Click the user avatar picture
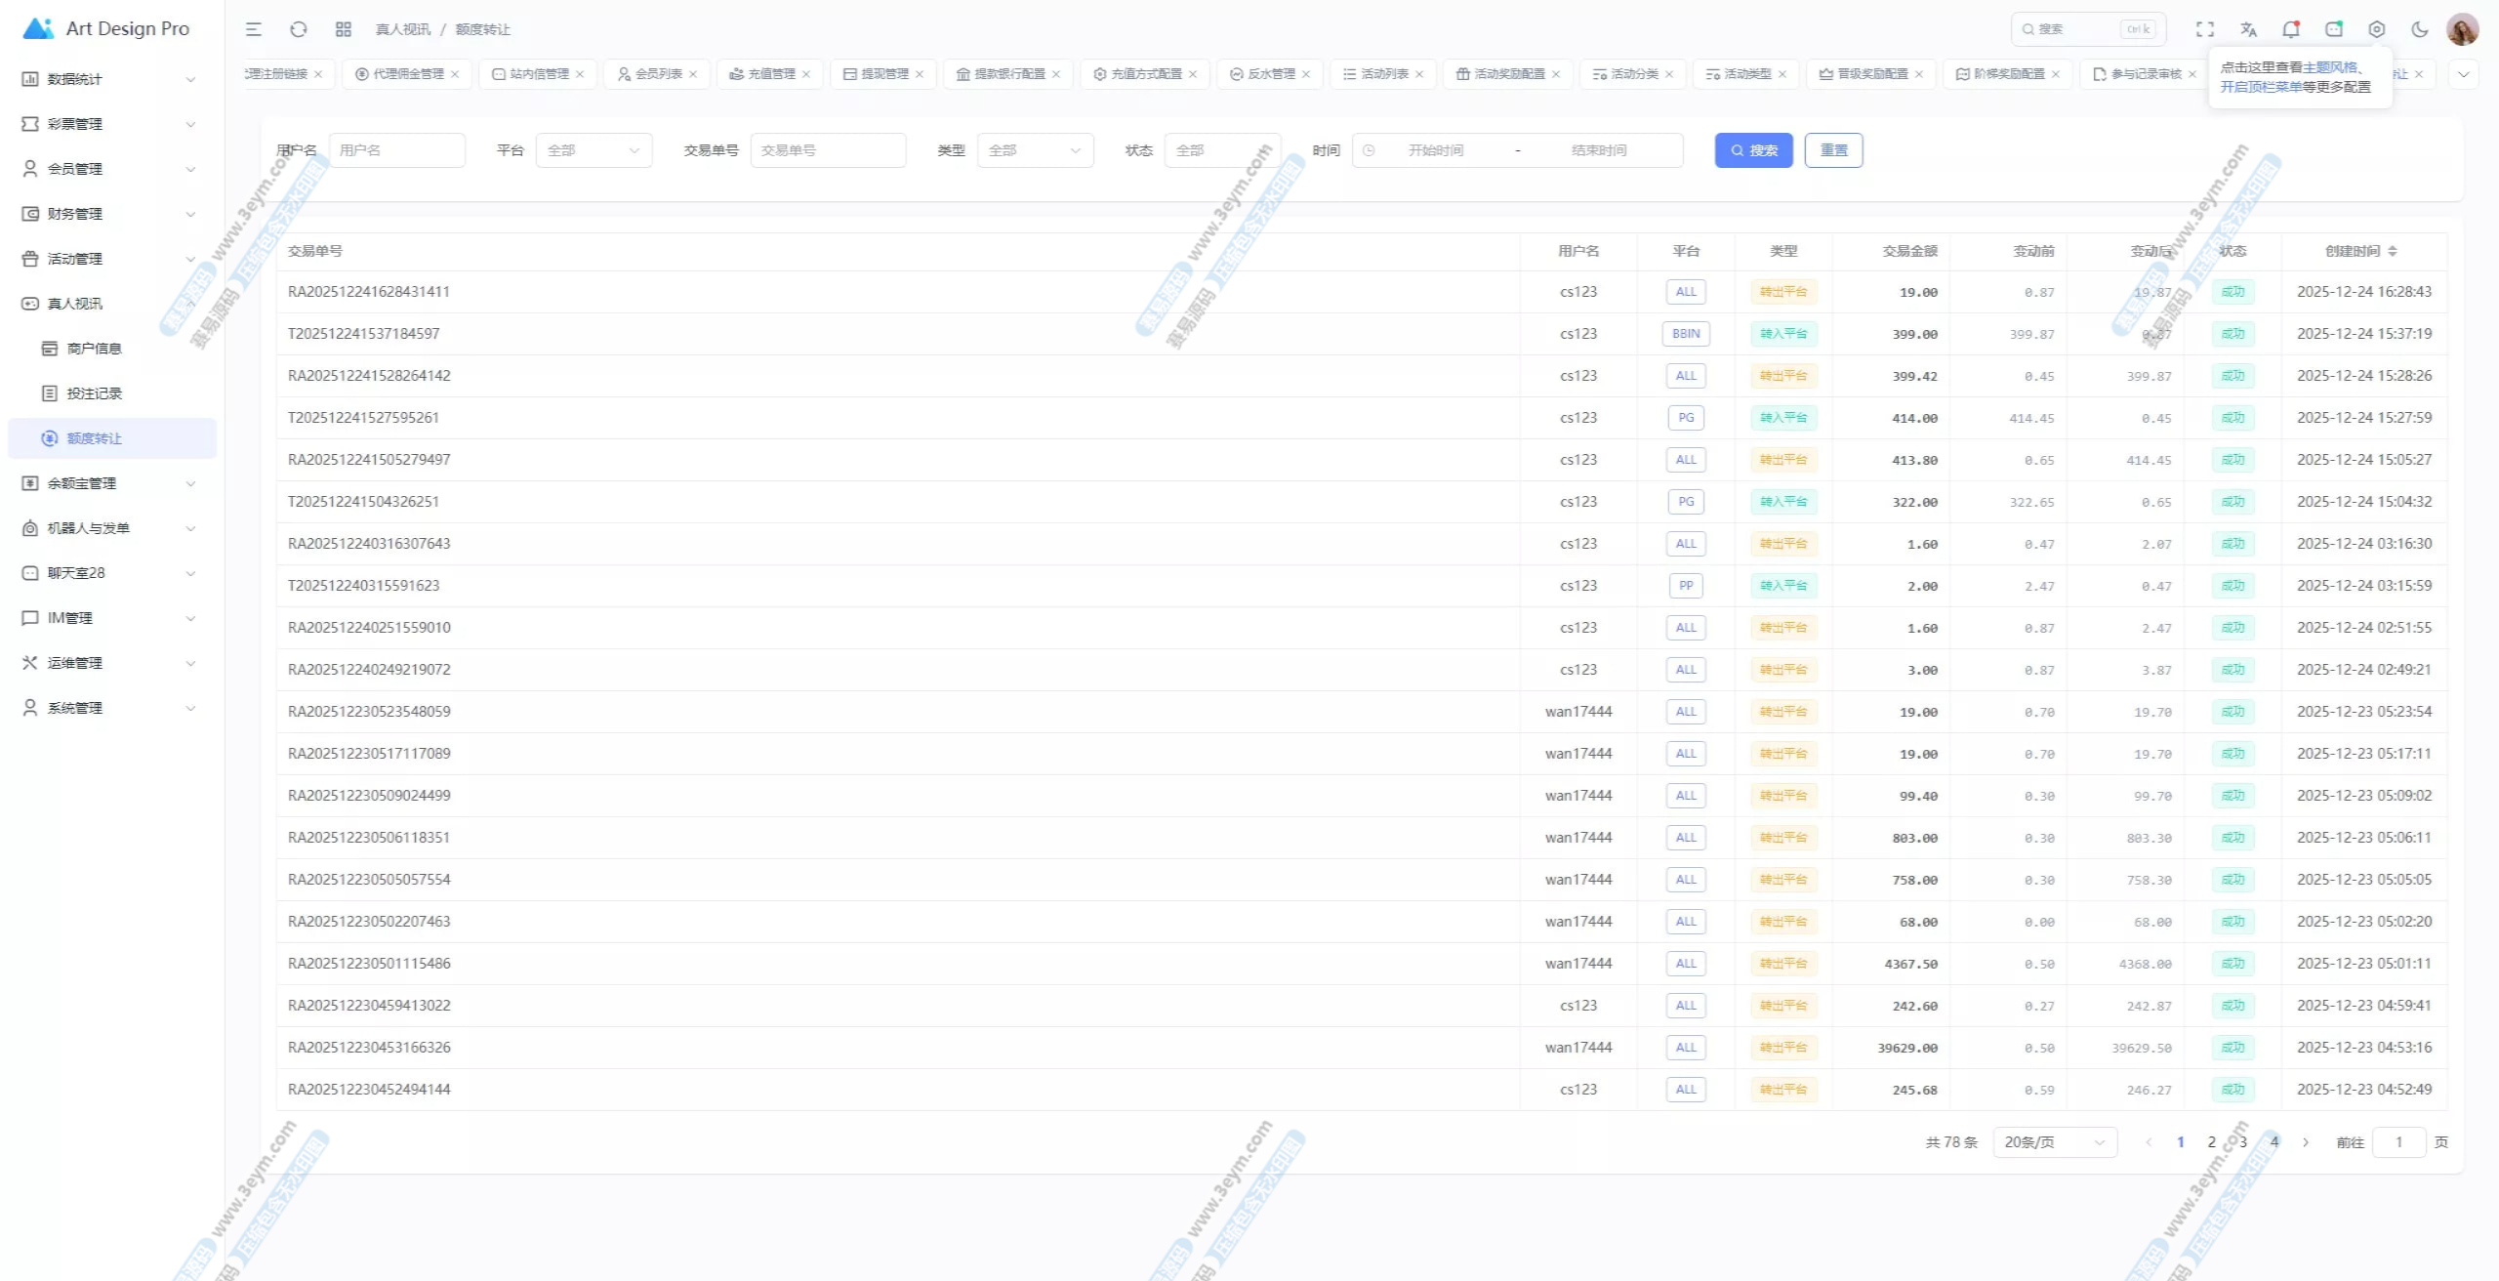Viewport: 2499px width, 1281px height. coord(2462,29)
